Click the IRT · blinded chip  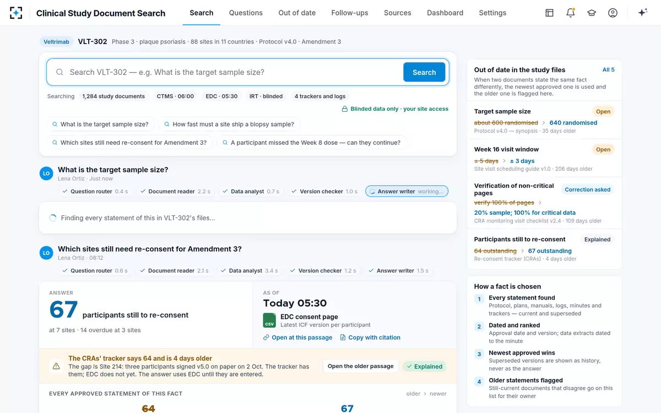click(x=266, y=96)
